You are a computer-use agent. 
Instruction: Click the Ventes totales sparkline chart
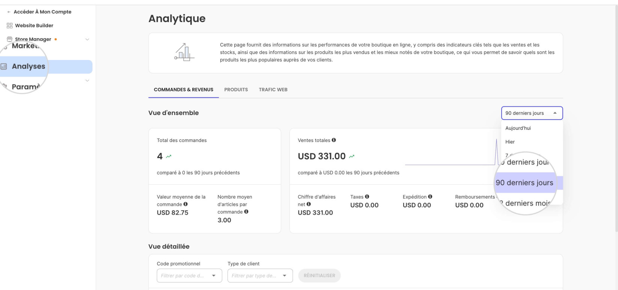tap(452, 152)
